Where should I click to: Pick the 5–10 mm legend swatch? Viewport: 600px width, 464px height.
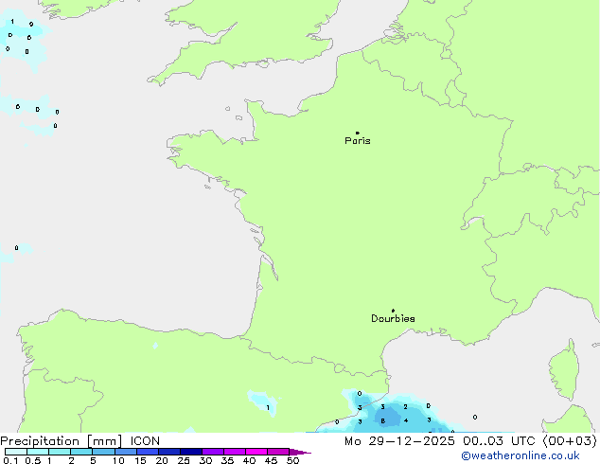(x=103, y=452)
